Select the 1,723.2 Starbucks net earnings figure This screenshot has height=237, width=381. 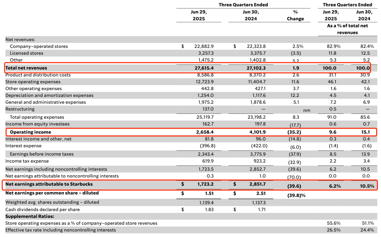click(x=205, y=184)
